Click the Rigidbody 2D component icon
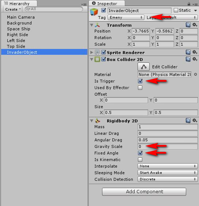This screenshot has height=206, width=199. [x=98, y=121]
